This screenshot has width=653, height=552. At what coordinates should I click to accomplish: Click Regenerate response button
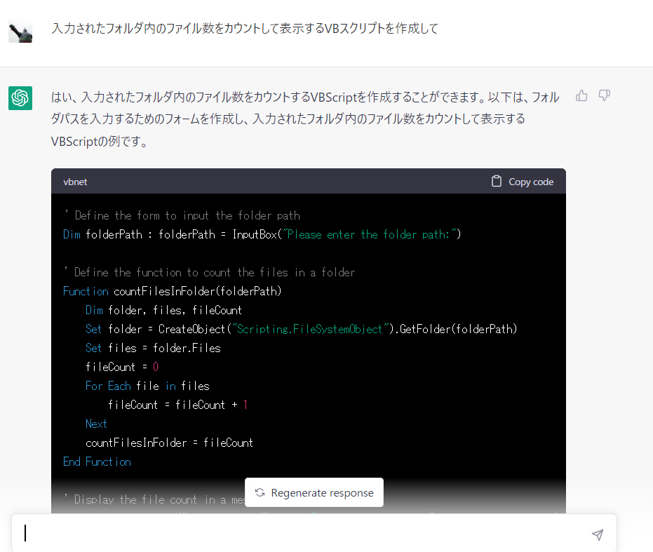pyautogui.click(x=314, y=492)
